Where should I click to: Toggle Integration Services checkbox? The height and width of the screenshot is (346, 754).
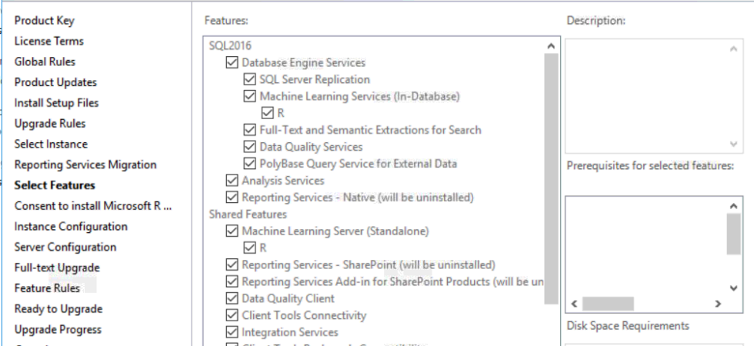pyautogui.click(x=232, y=332)
